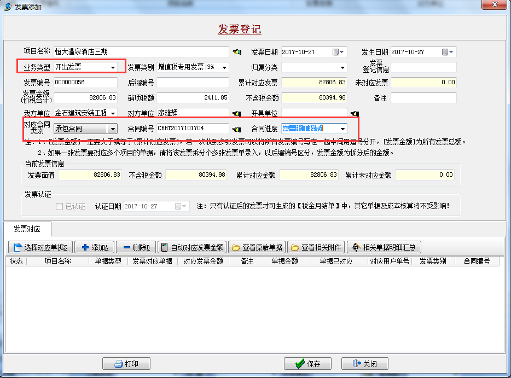Click the 保存 button
The width and height of the screenshot is (511, 378).
(307, 364)
